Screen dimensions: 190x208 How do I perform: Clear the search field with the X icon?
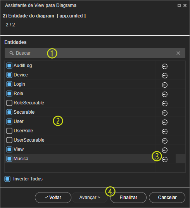pyautogui.click(x=178, y=53)
